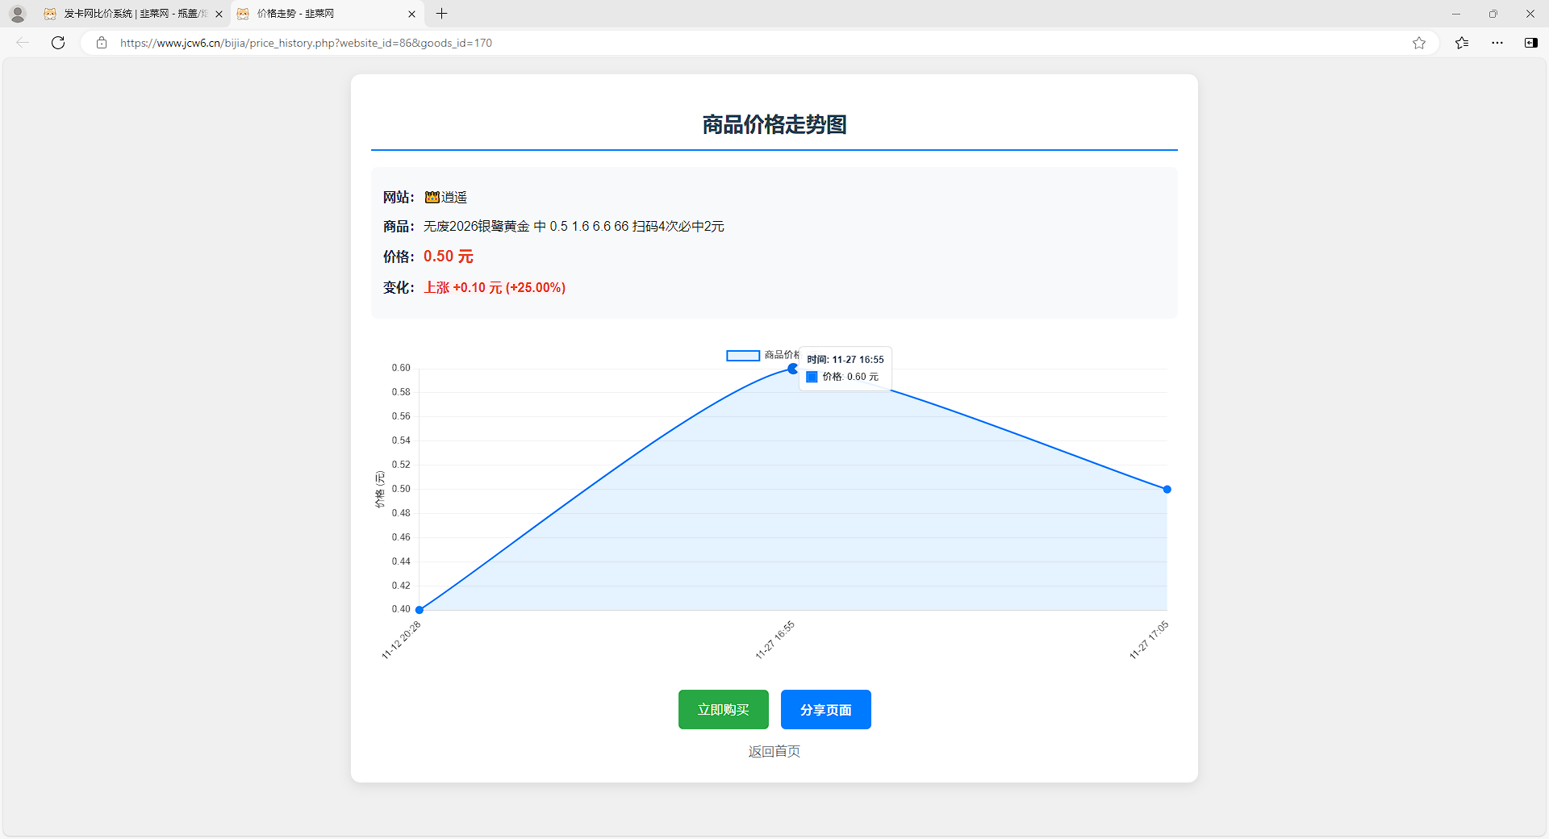Refresh the current page
The width and height of the screenshot is (1549, 839).
point(58,43)
